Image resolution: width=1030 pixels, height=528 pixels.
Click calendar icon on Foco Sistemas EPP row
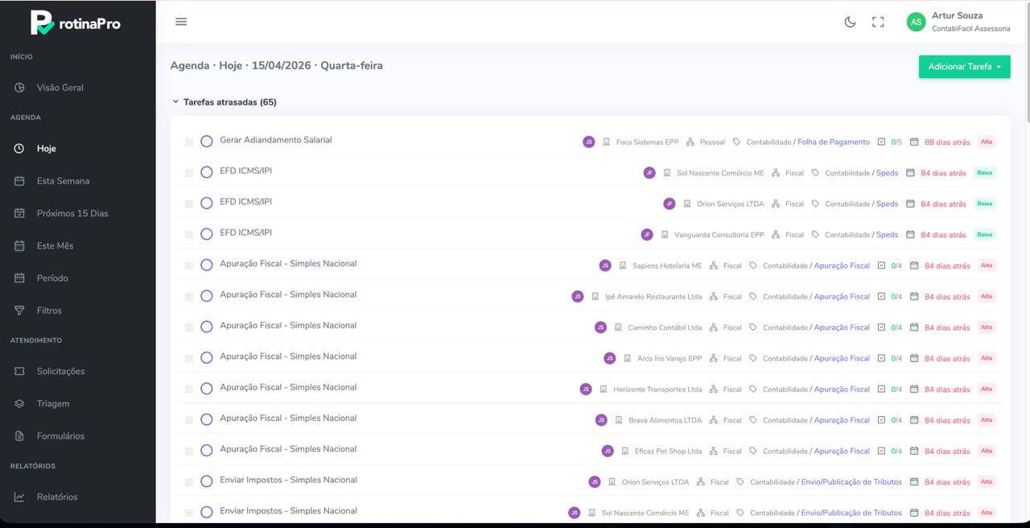coord(914,142)
